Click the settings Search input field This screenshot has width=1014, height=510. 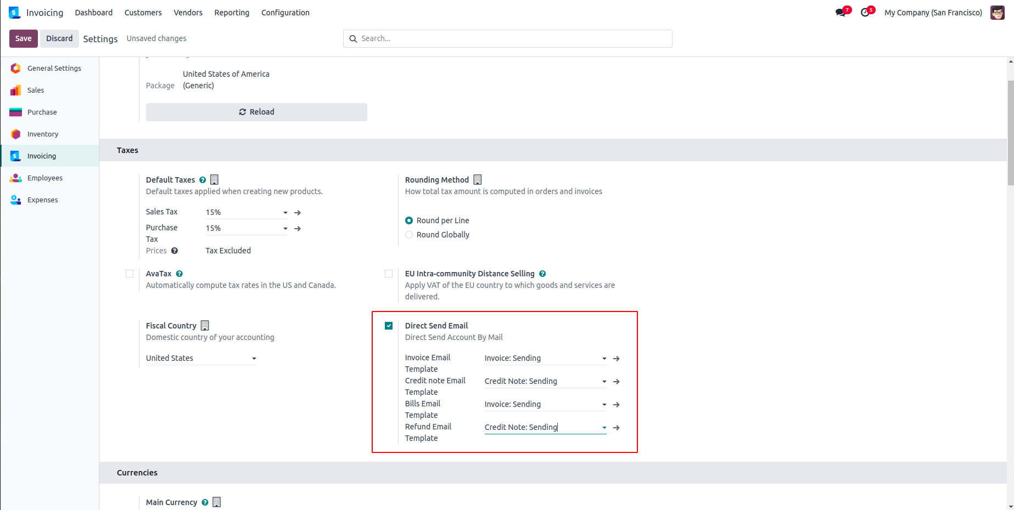[507, 38]
